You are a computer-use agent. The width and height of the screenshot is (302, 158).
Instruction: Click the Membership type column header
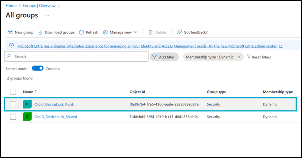(278, 92)
